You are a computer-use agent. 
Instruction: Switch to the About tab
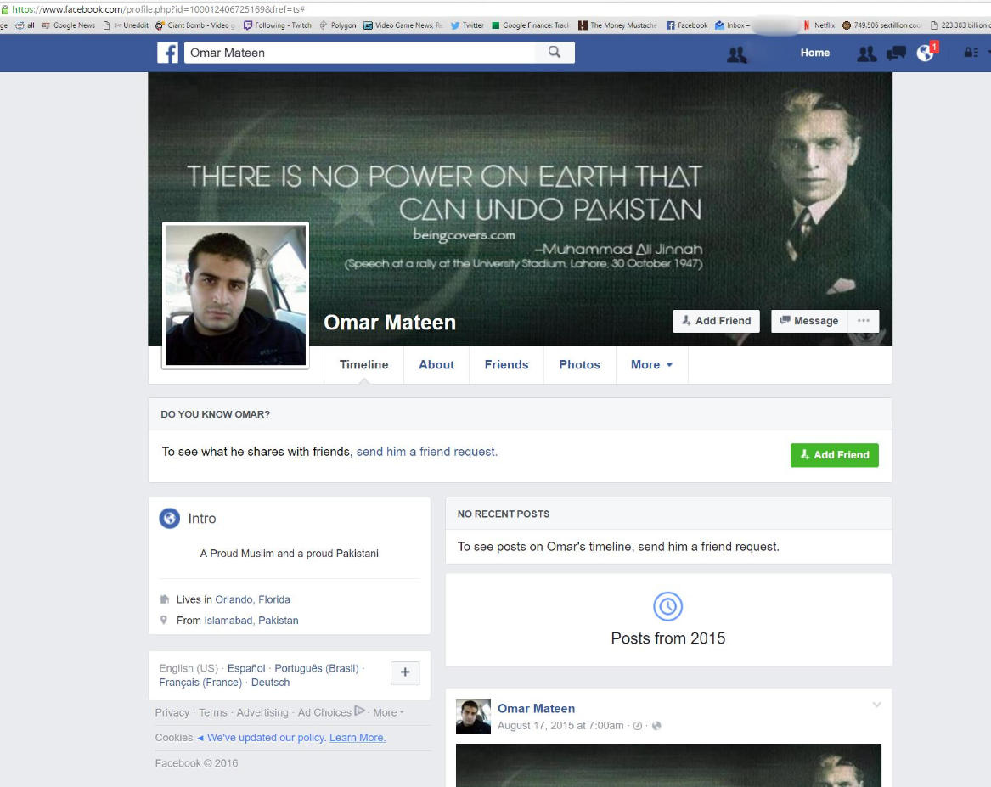(436, 364)
